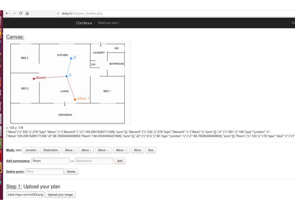Image resolution: width=295 pixels, height=210 pixels.
Task: Click the 'Canvas:' heading
Action: [15, 37]
